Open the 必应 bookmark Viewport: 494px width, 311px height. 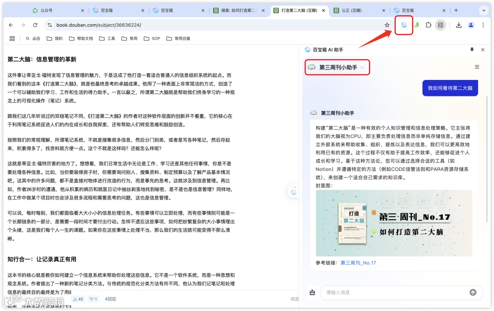pyautogui.click(x=33, y=38)
